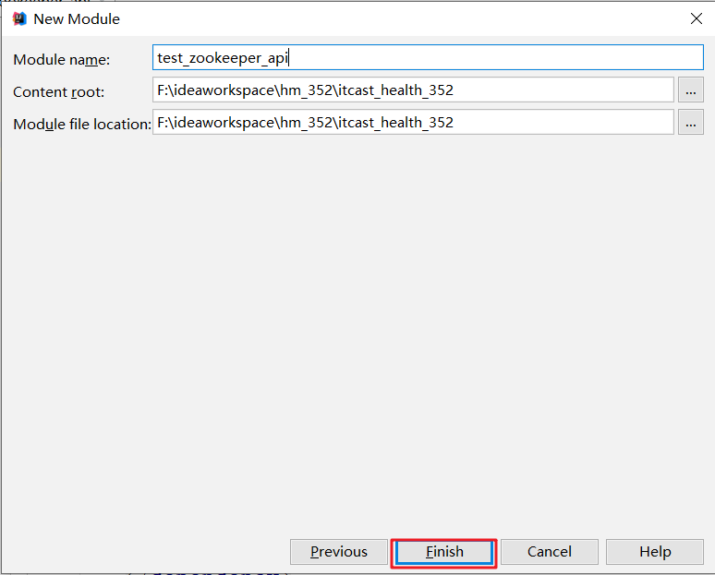Click 'itcast_health_352' in the Content root path
Image resolution: width=715 pixels, height=575 pixels.
[394, 90]
